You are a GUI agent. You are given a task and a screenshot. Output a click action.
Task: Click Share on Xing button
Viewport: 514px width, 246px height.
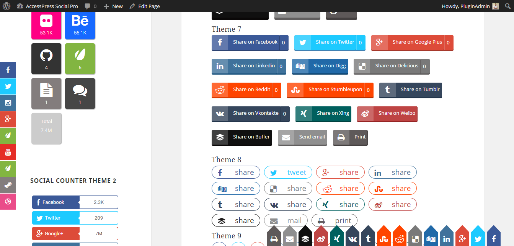tap(323, 114)
